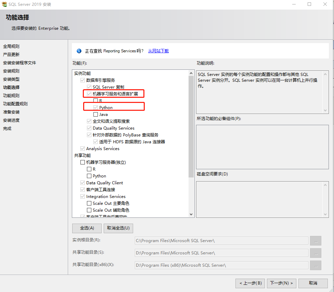The image size is (334, 292).
Task: Check the Scale Out 辅助角色 checkbox
Action: click(89, 210)
